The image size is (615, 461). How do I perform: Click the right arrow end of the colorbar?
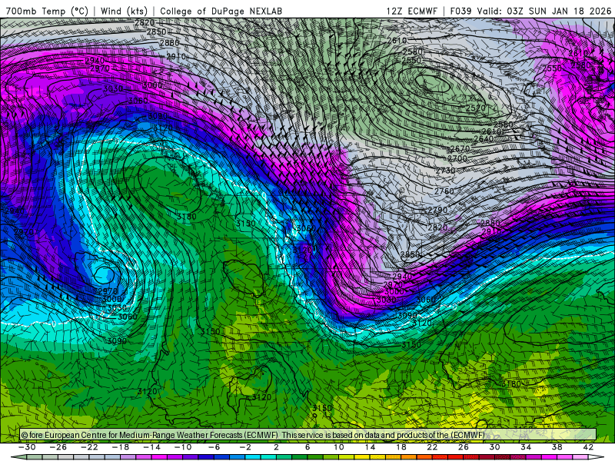[597, 457]
